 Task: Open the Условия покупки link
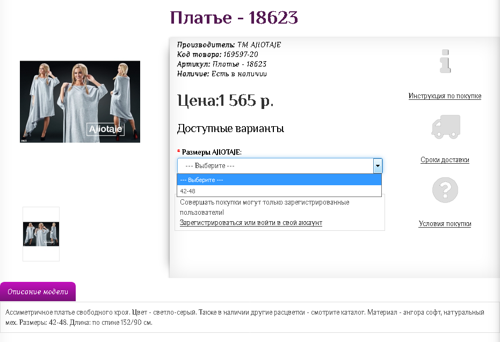click(x=445, y=224)
